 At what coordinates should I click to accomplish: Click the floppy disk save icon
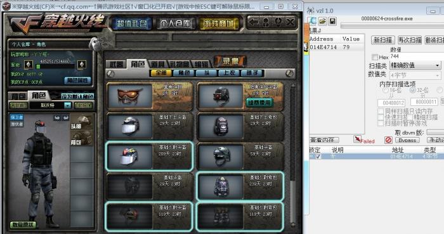[x=332, y=21]
